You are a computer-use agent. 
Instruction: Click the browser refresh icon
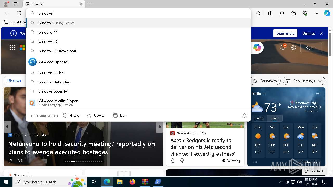19,13
